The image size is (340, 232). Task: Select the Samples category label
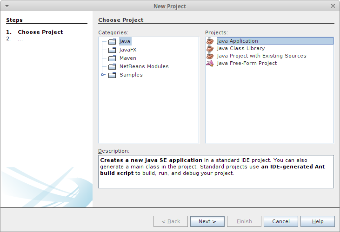[131, 75]
